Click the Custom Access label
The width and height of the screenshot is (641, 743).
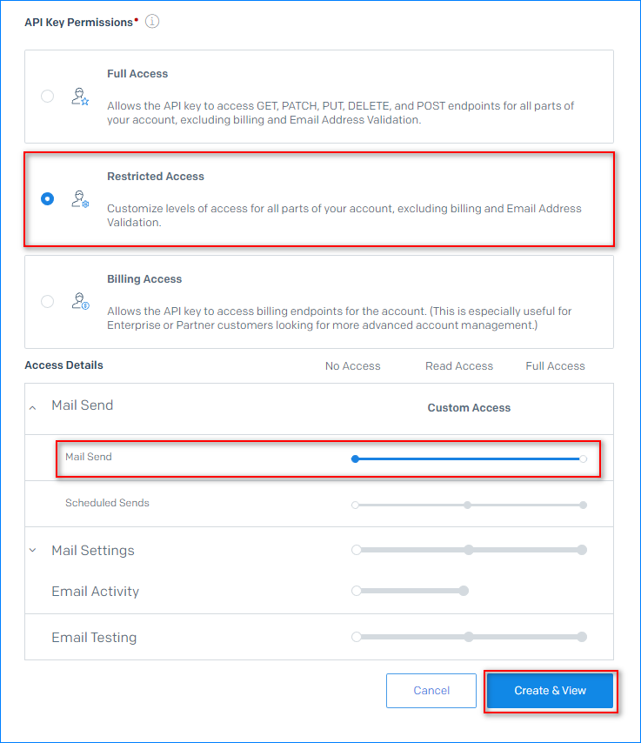click(x=469, y=407)
